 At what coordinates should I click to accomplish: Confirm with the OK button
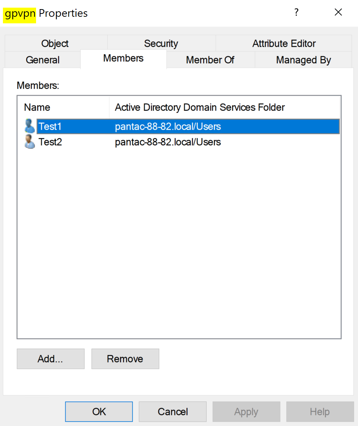(x=99, y=412)
